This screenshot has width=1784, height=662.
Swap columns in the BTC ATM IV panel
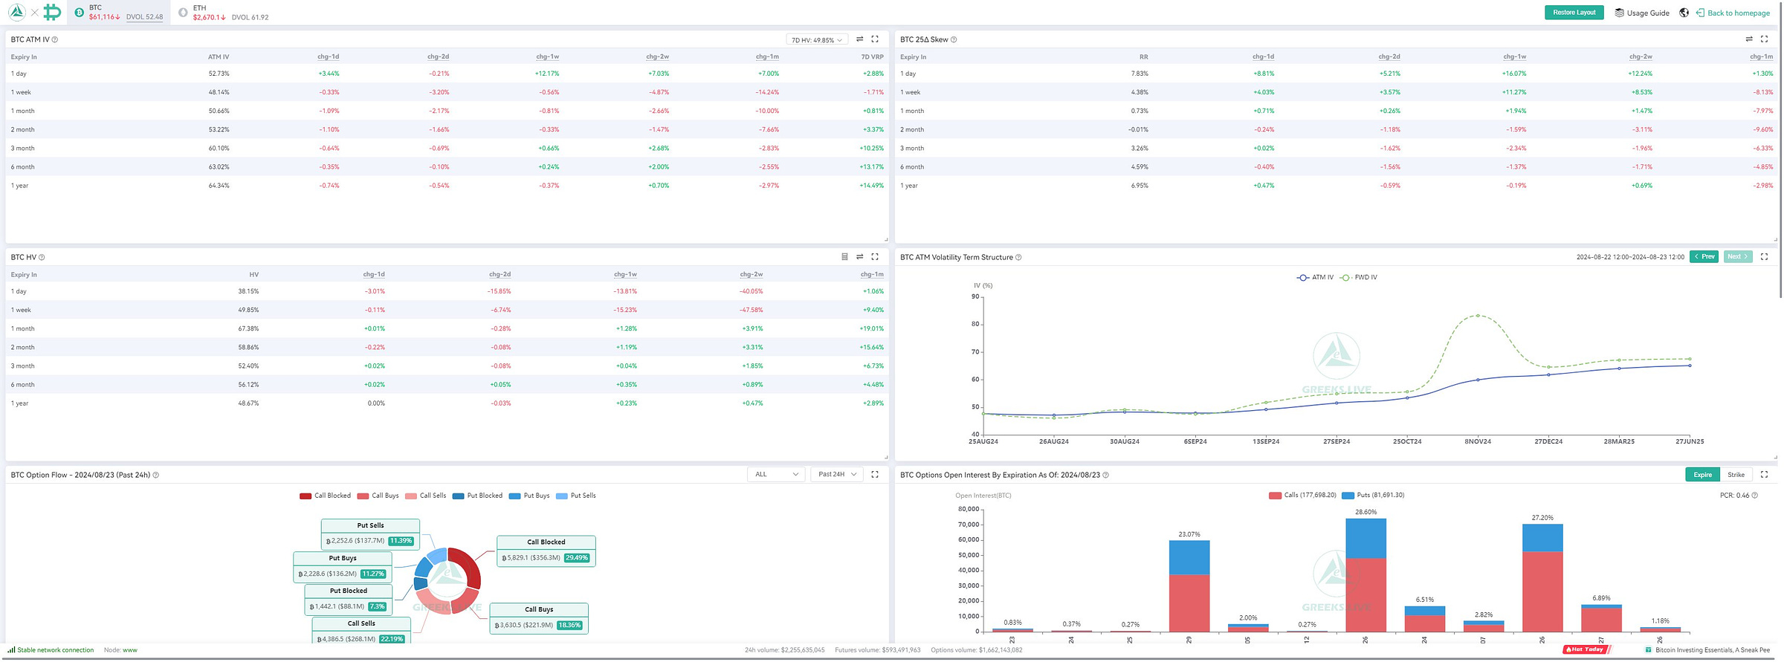(x=859, y=39)
